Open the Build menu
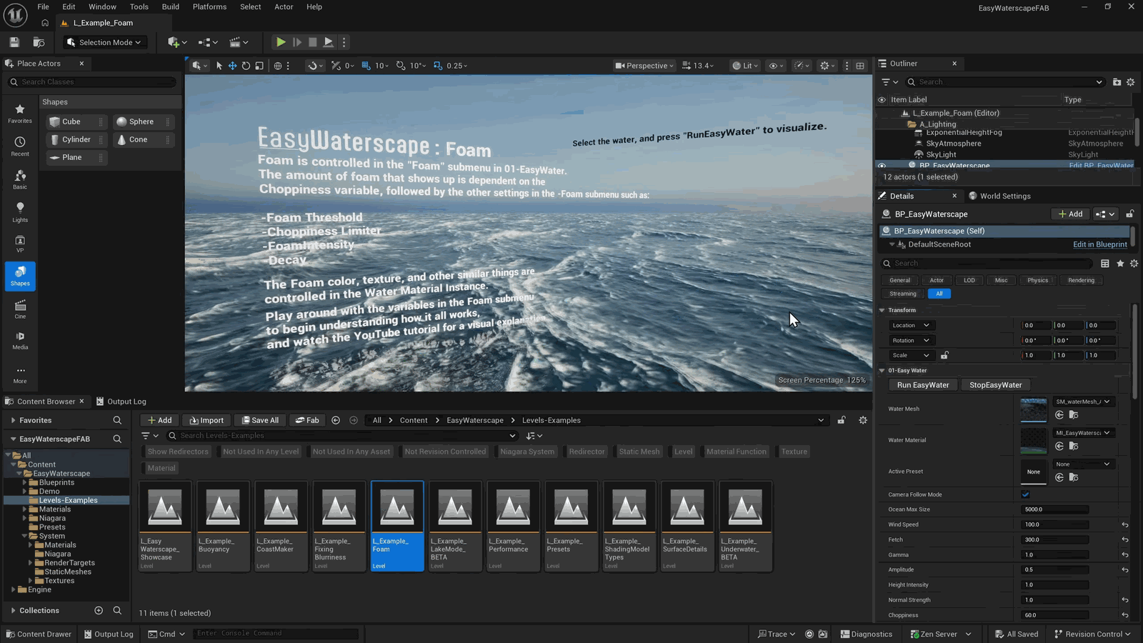Image resolution: width=1143 pixels, height=643 pixels. pyautogui.click(x=171, y=6)
